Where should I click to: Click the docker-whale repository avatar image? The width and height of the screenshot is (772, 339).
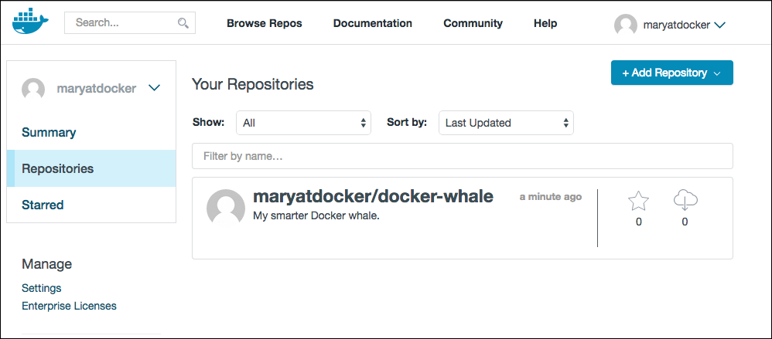point(225,206)
